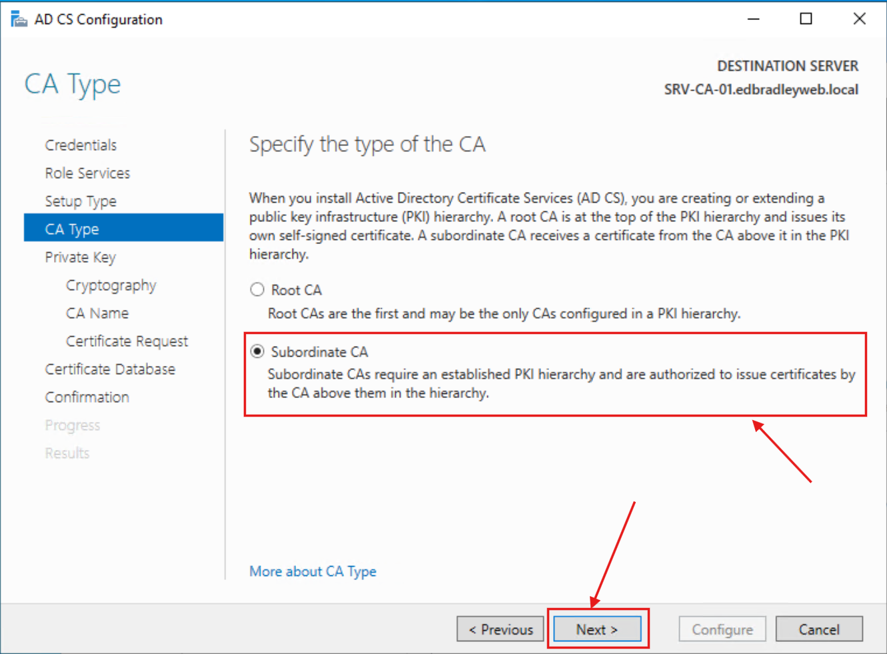Viewport: 887px width, 654px height.
Task: Open the Credentials step in the sidebar
Action: [x=81, y=145]
